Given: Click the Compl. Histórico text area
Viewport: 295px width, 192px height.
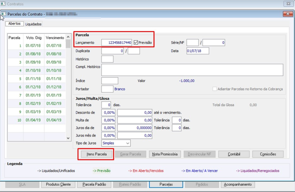Looking at the screenshot, I should 192,70.
